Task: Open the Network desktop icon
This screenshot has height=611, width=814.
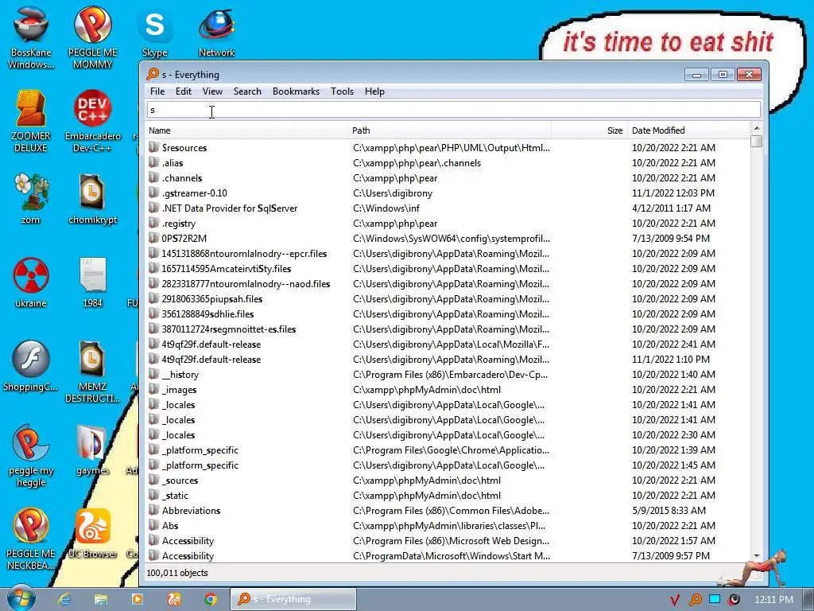Action: pyautogui.click(x=216, y=32)
